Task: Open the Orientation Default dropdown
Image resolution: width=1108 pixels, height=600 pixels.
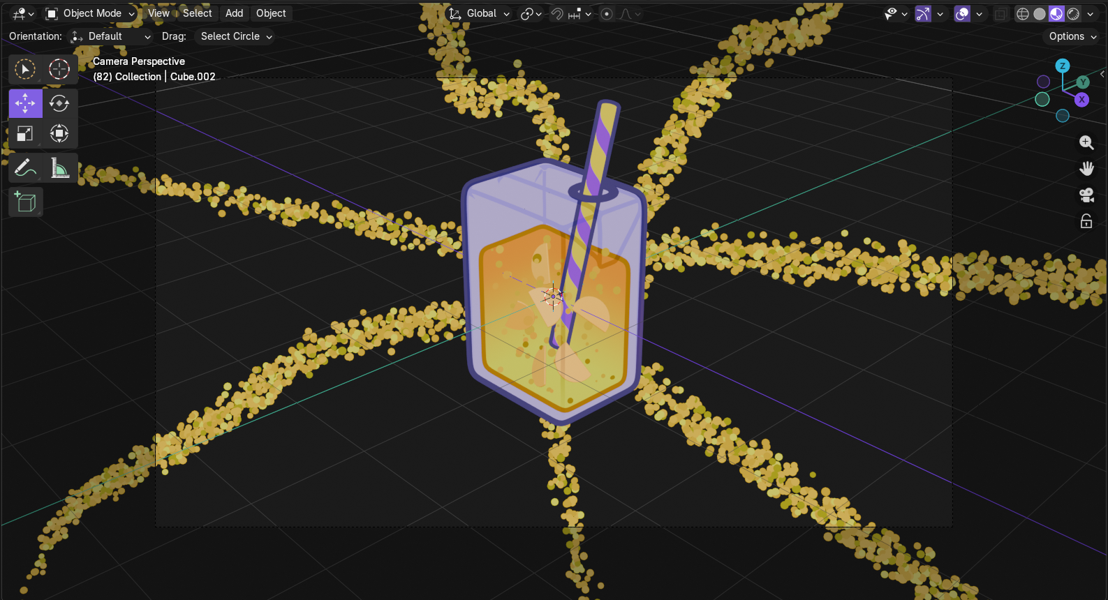Action: point(111,36)
